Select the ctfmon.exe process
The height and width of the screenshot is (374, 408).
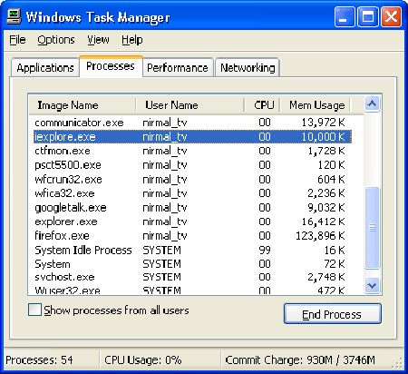pos(192,151)
